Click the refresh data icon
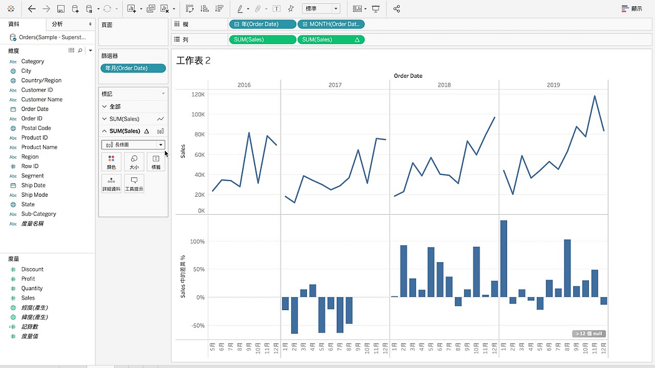The image size is (655, 368). pos(107,9)
